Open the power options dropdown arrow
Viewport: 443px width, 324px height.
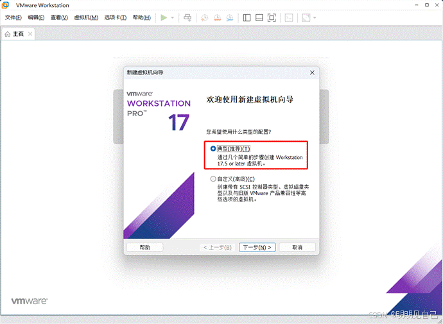tap(173, 18)
